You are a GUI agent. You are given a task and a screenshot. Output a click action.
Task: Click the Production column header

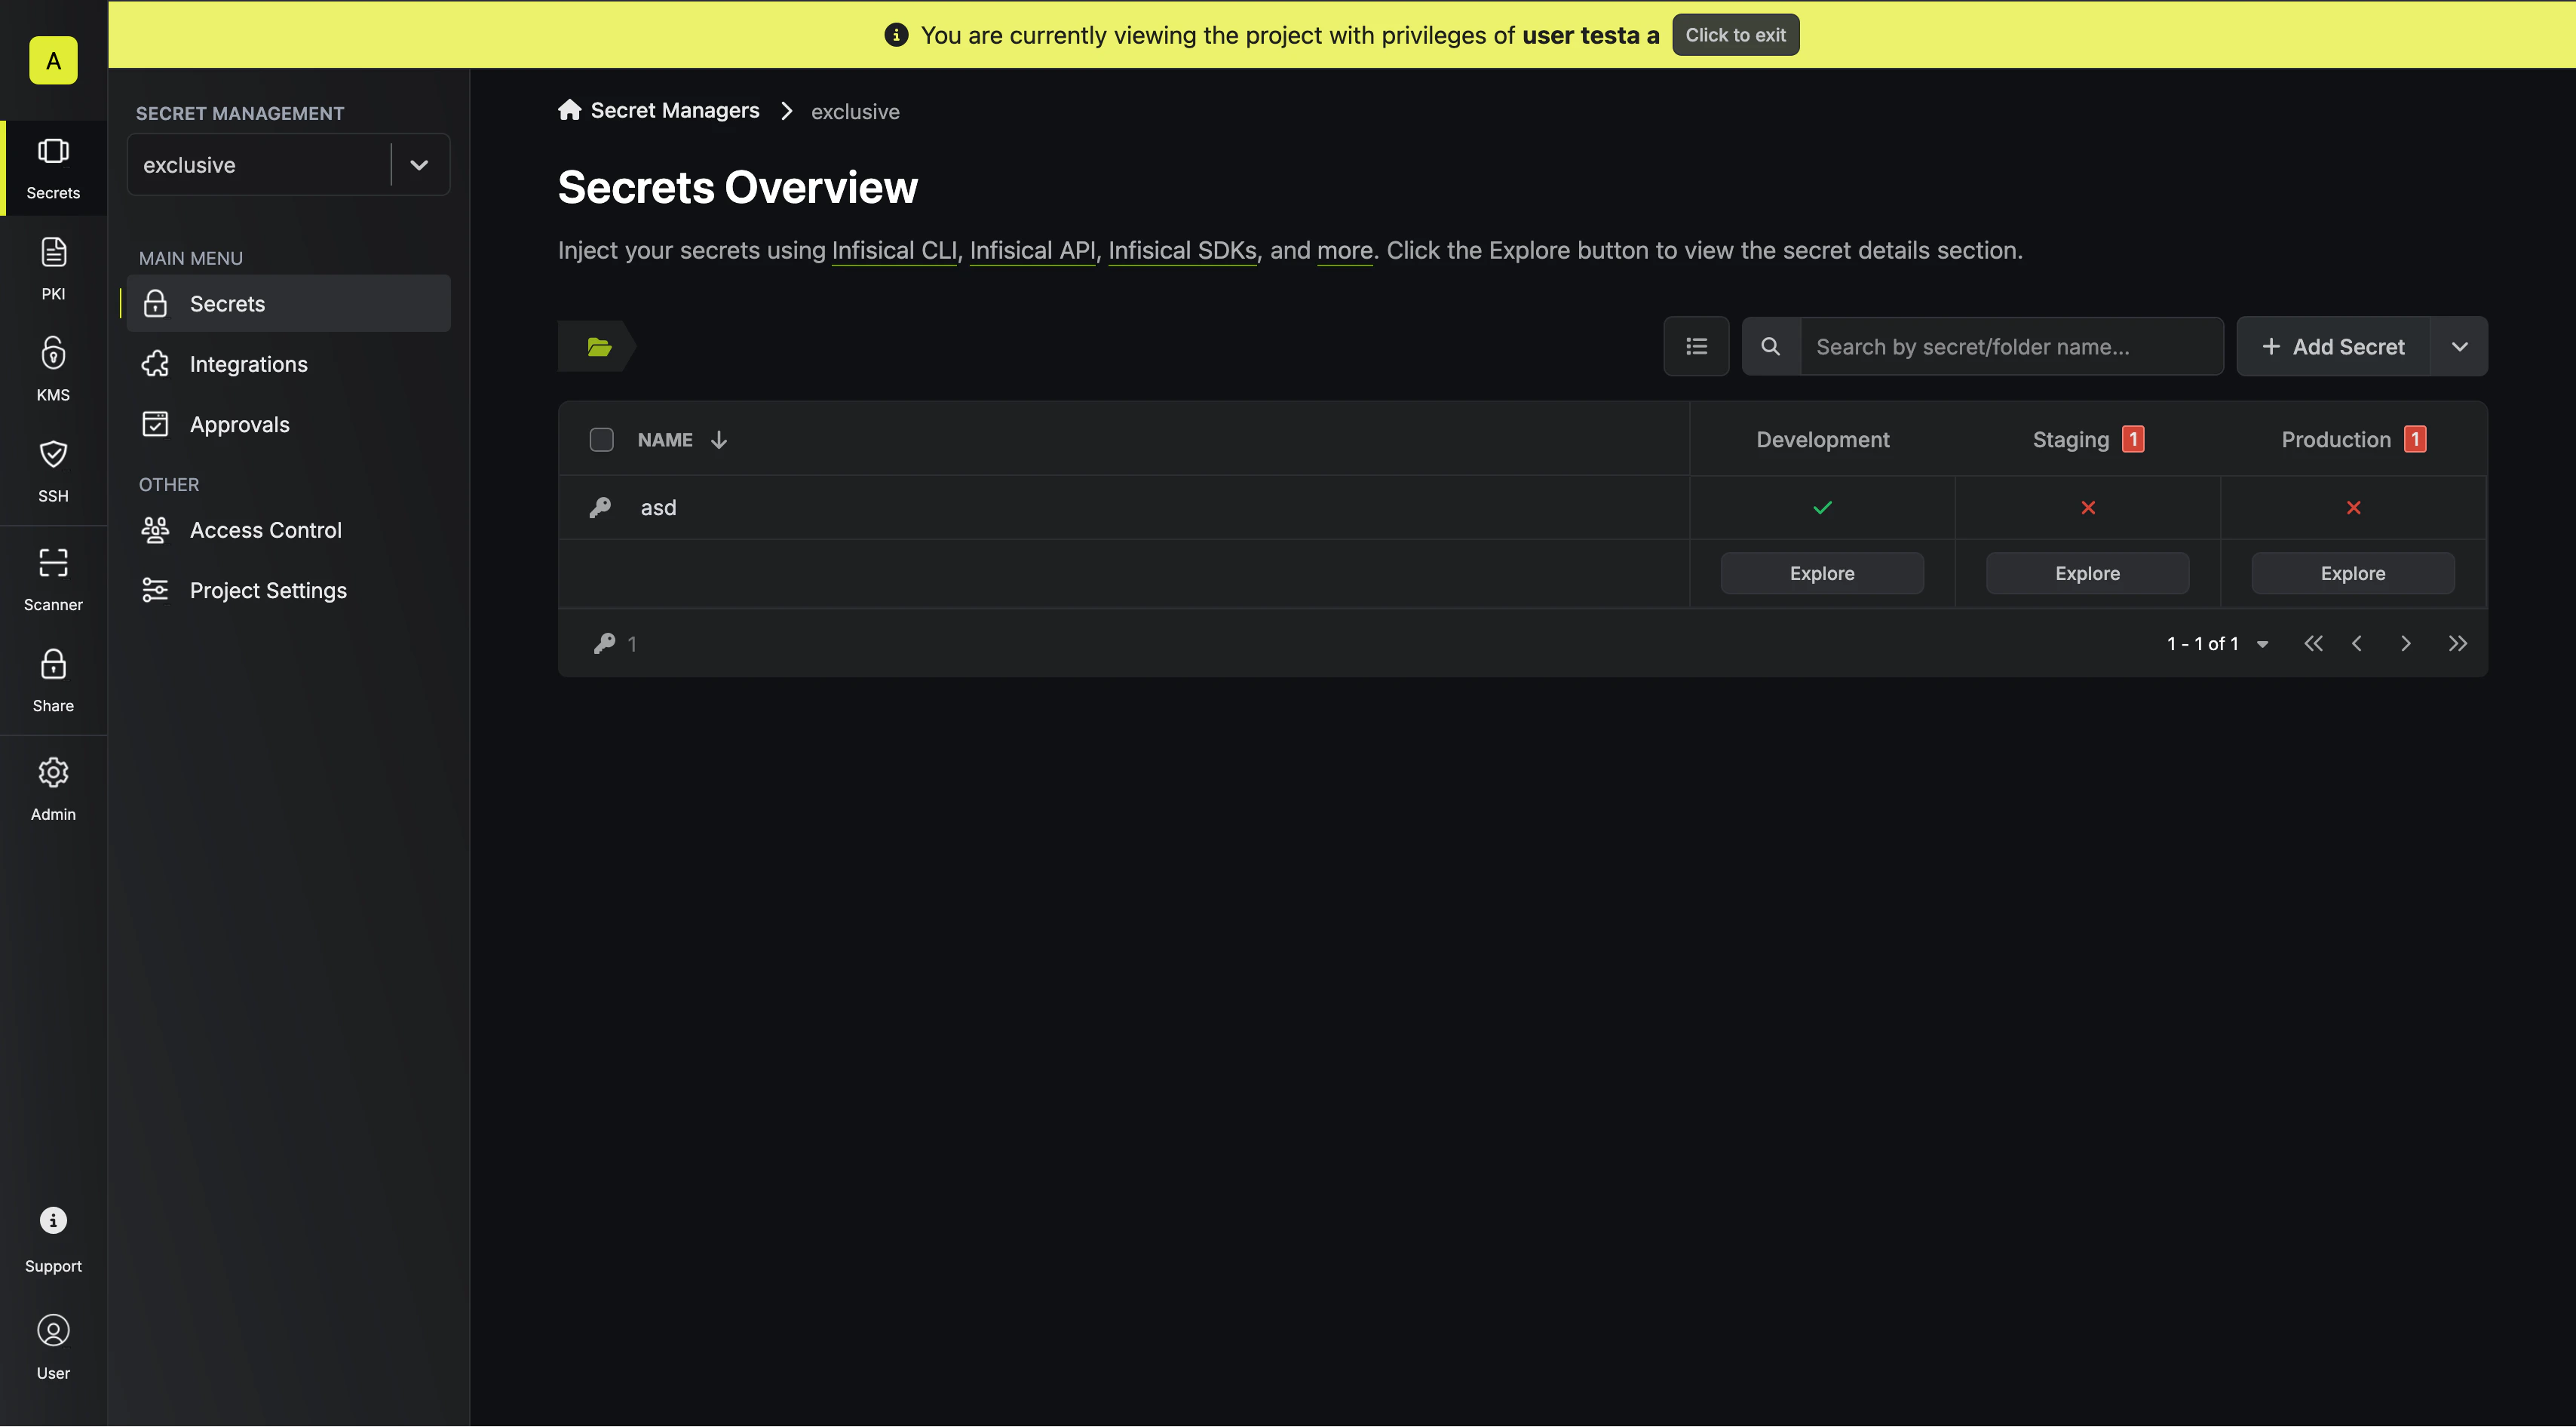(x=2336, y=440)
